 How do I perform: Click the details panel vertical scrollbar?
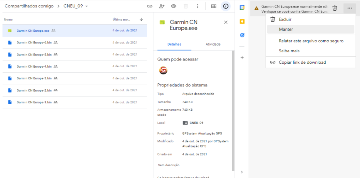coord(233,111)
